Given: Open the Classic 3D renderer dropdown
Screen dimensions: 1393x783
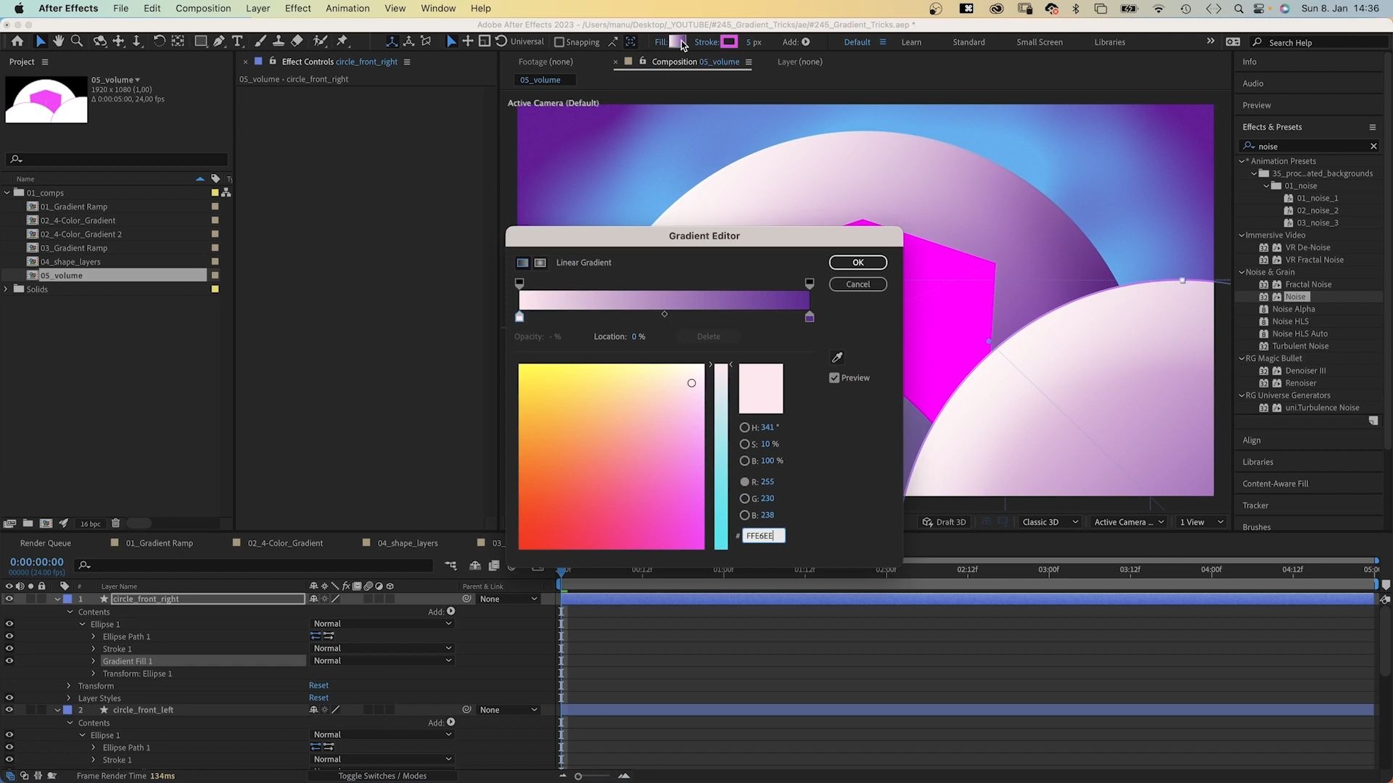Looking at the screenshot, I should pos(1050,522).
